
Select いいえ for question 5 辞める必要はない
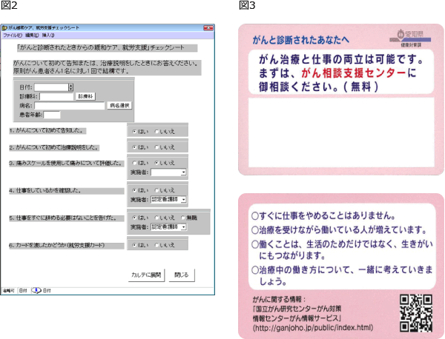point(156,218)
